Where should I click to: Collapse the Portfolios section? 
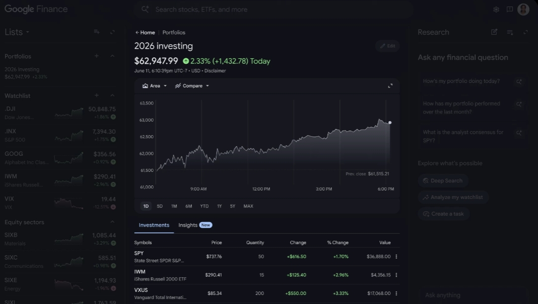(112, 56)
